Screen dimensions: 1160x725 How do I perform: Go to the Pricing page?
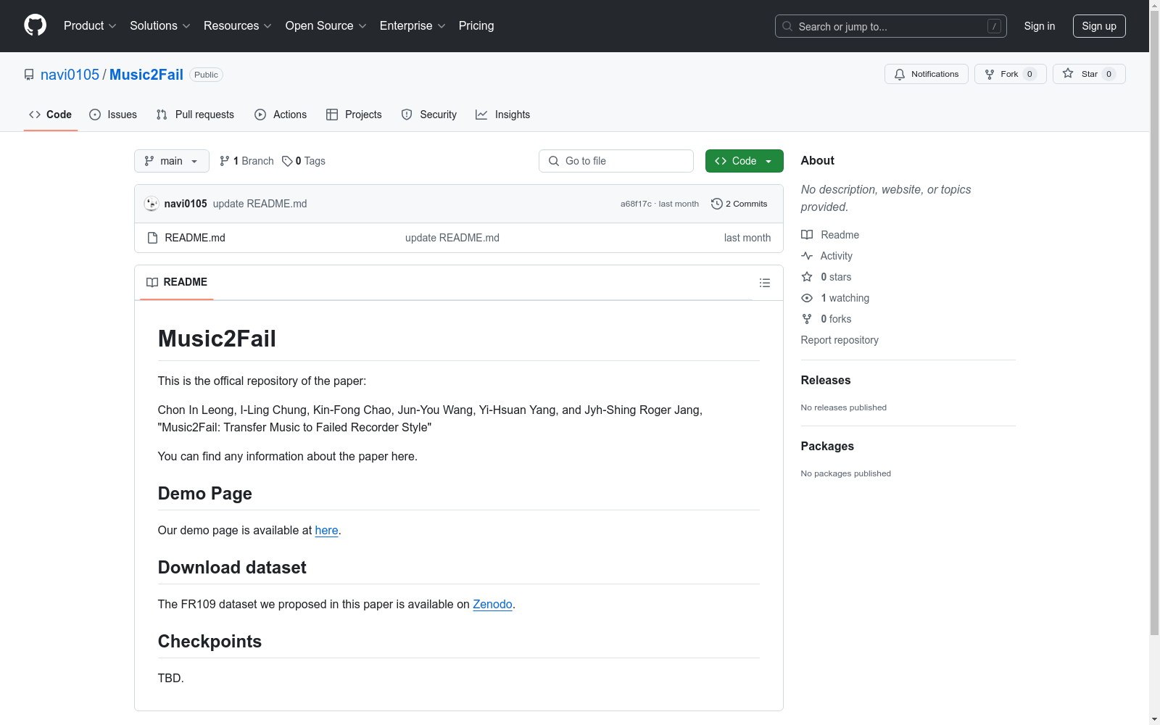point(476,26)
